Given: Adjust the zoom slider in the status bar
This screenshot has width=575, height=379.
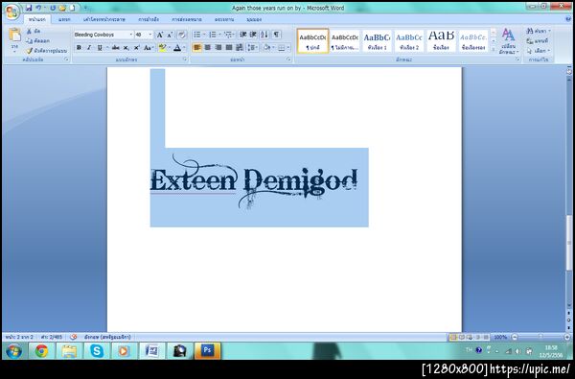Looking at the screenshot, I should (540, 337).
